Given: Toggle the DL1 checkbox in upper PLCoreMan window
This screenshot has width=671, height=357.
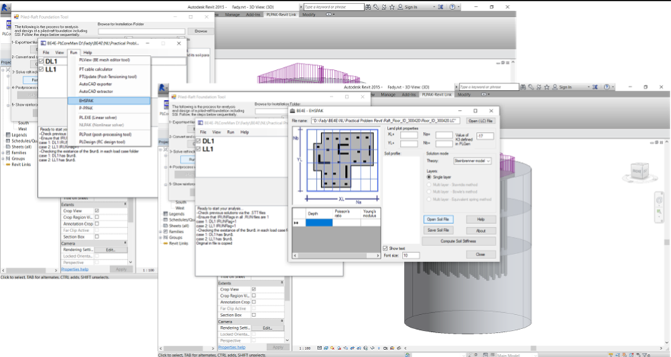Looking at the screenshot, I should tap(41, 61).
